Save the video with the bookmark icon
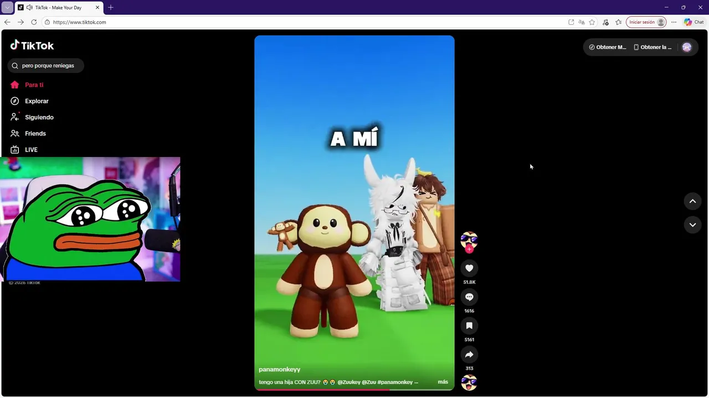Image resolution: width=709 pixels, height=398 pixels. coord(469,326)
